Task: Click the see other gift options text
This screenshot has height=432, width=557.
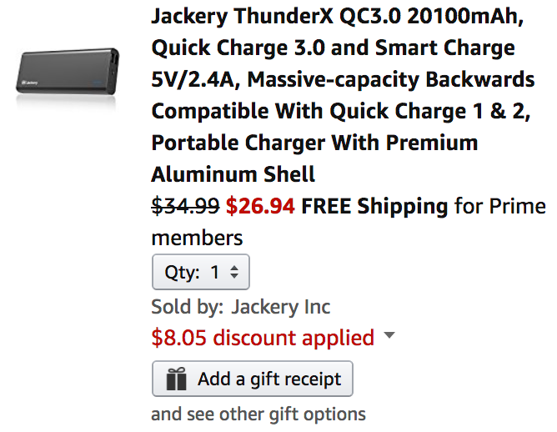Action: (258, 414)
